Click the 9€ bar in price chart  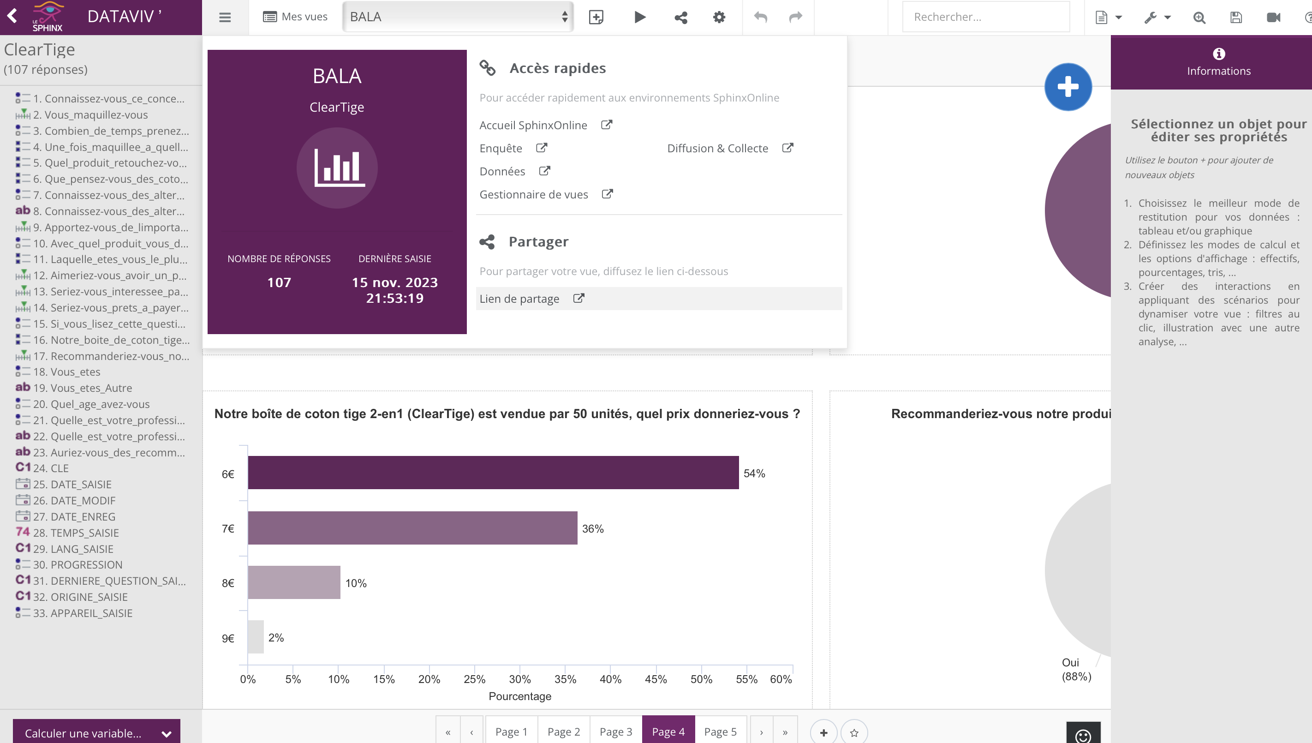click(x=256, y=637)
